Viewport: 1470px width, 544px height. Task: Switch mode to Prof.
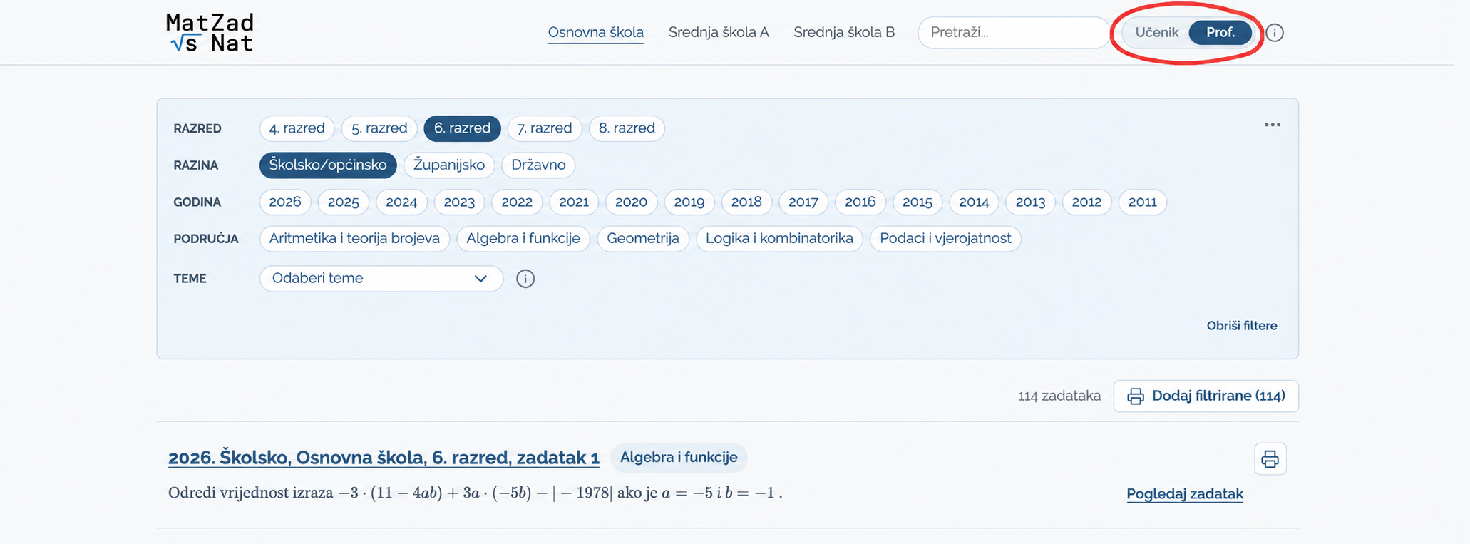click(x=1220, y=33)
